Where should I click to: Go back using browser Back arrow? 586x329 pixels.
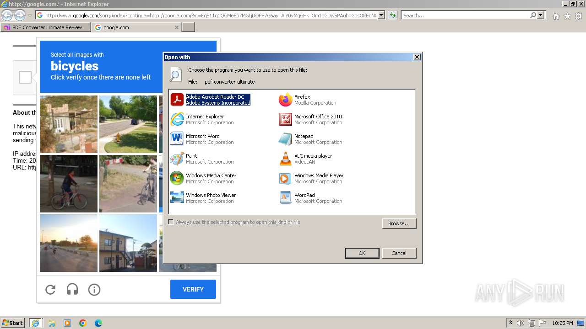coord(7,16)
